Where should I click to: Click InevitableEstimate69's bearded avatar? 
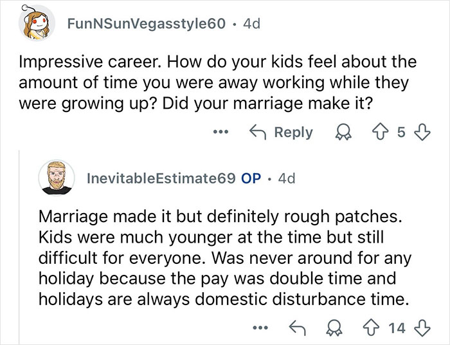click(55, 178)
